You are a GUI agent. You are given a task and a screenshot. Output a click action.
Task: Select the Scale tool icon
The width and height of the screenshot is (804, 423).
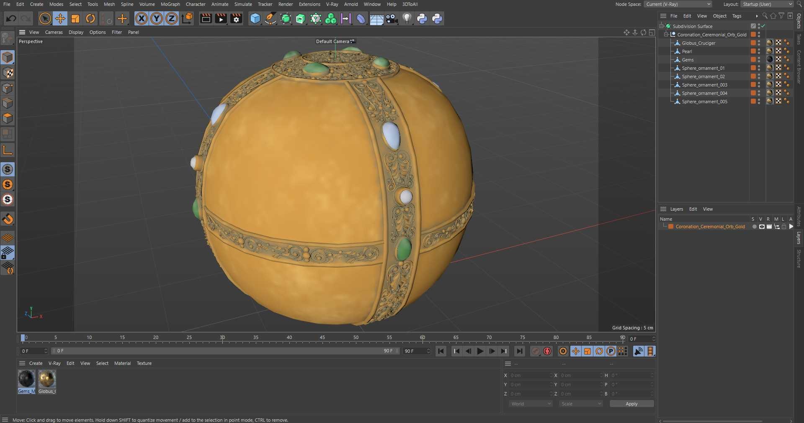point(75,18)
